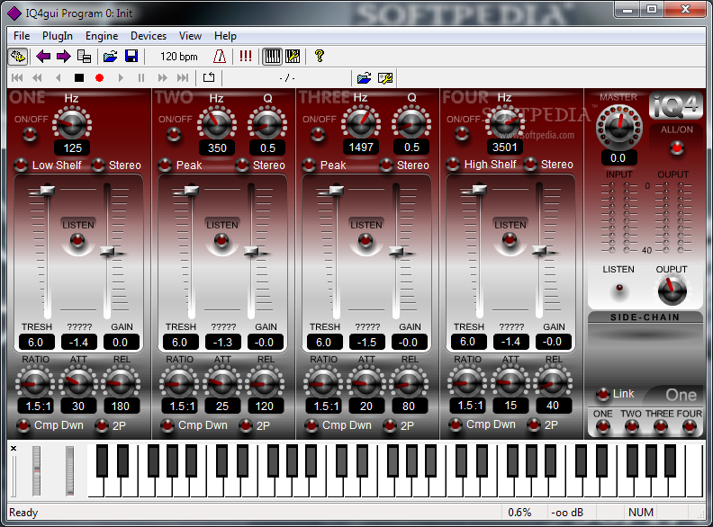Go to next program purple arrow
This screenshot has width=713, height=527.
point(63,57)
